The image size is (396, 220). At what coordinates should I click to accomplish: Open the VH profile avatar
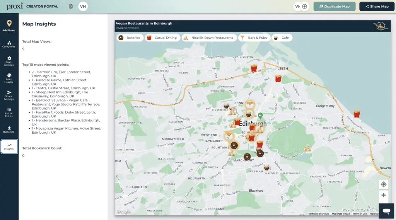83,6
